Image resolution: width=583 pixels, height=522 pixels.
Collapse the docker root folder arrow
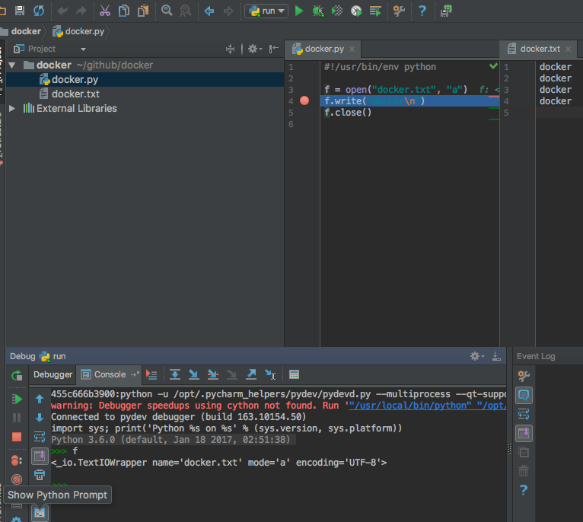pyautogui.click(x=12, y=65)
